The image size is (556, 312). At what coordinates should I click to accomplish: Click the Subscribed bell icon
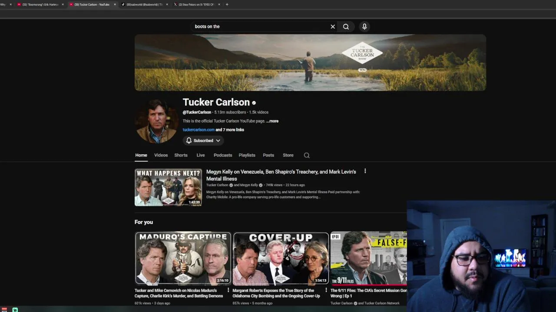tap(189, 140)
